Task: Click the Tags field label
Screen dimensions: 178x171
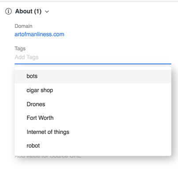Action: (x=20, y=48)
